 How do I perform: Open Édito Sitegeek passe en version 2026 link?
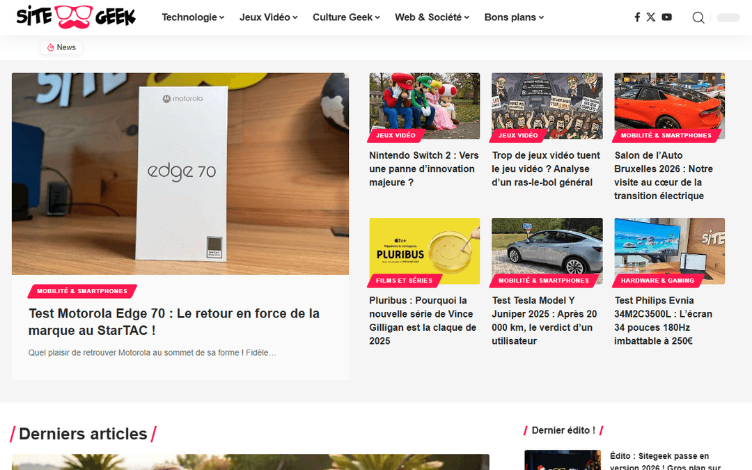[666, 460]
